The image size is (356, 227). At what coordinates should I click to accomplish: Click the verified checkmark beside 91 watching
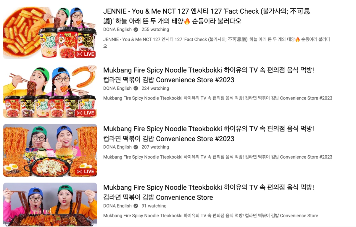pos(136,206)
